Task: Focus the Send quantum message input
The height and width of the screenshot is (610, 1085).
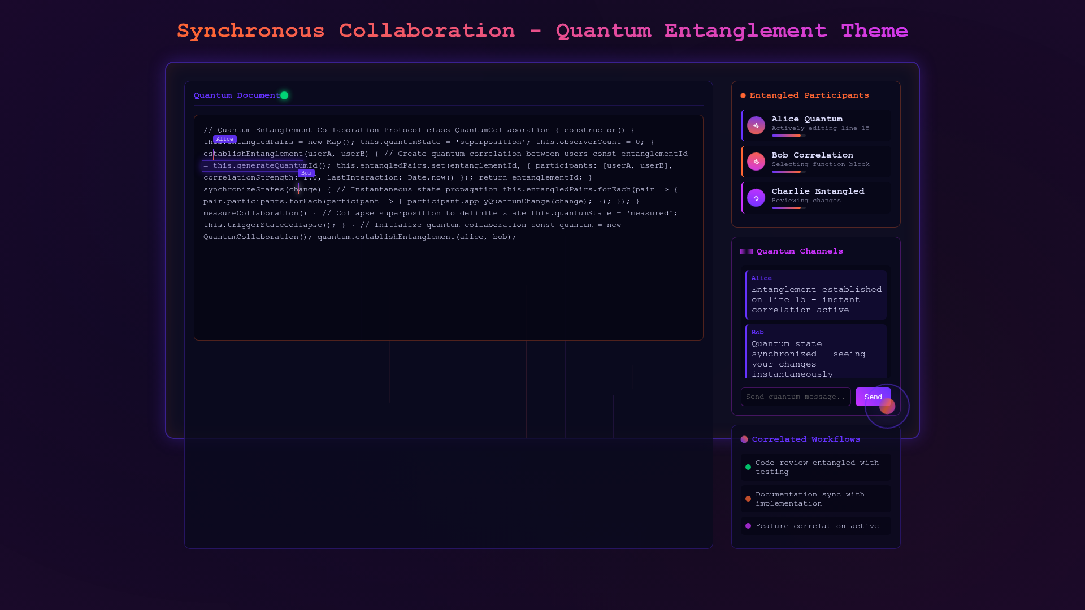Action: coord(795,396)
